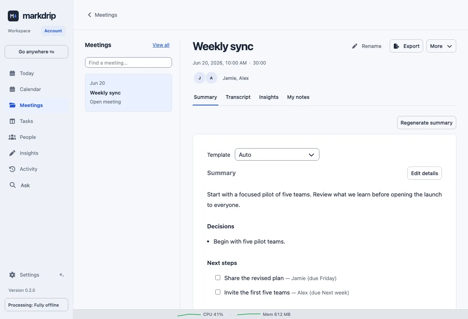Screen dimensions: 468x319
Task: Click Jamie's avatar J
Action: coord(200,78)
